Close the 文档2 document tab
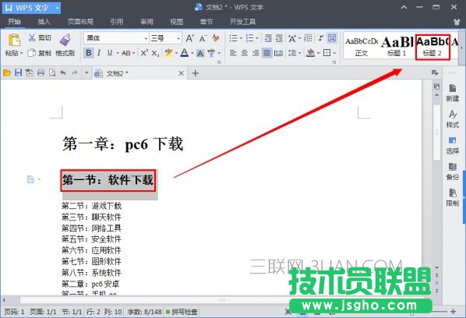Screen dimensions: 466x318 coord(181,73)
